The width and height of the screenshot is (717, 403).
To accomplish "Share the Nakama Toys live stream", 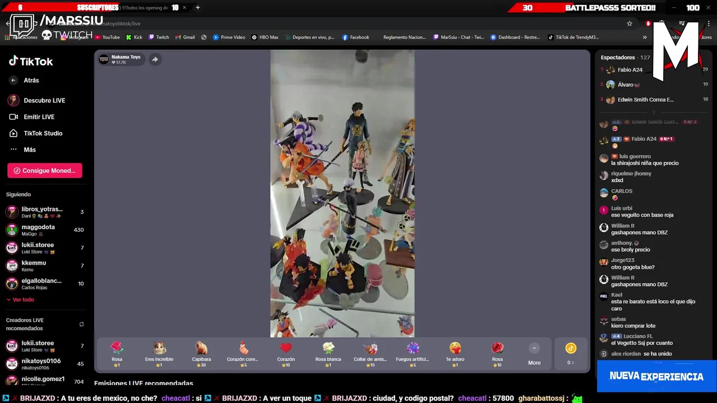I will coord(155,59).
